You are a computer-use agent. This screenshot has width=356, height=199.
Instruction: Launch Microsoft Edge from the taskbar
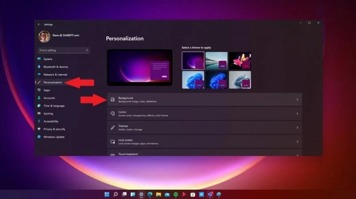pos(150,194)
